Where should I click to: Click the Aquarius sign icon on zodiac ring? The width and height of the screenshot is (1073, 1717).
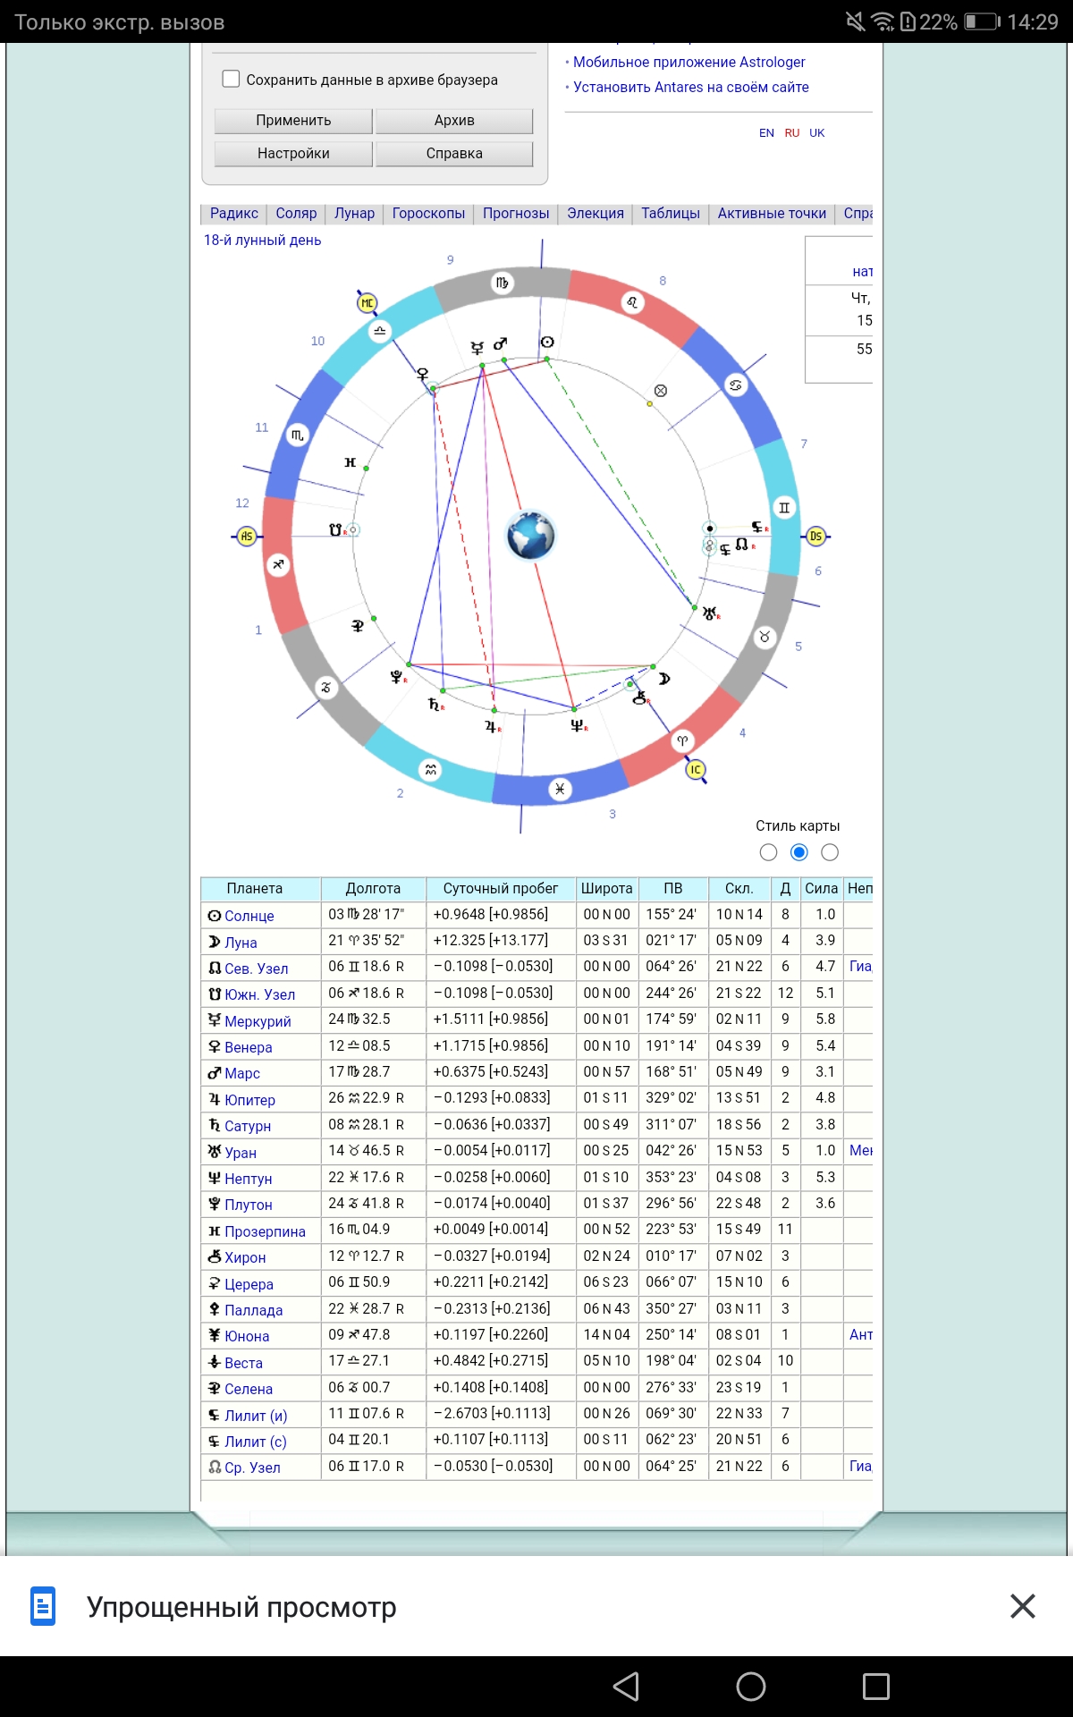(x=431, y=770)
